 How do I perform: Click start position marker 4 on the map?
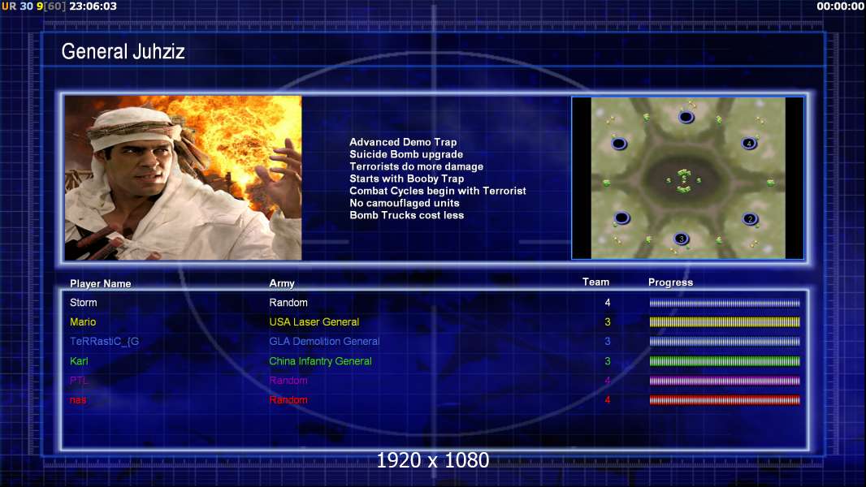point(749,144)
